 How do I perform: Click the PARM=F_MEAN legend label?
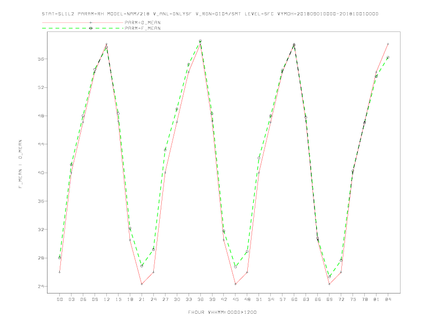click(143, 28)
